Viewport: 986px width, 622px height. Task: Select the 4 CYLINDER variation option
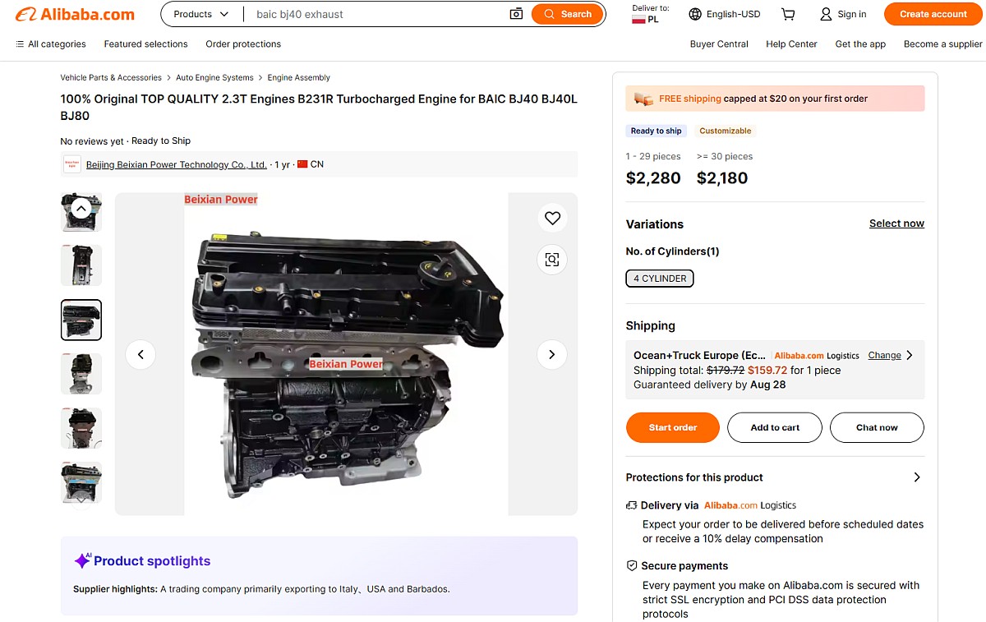coord(660,279)
